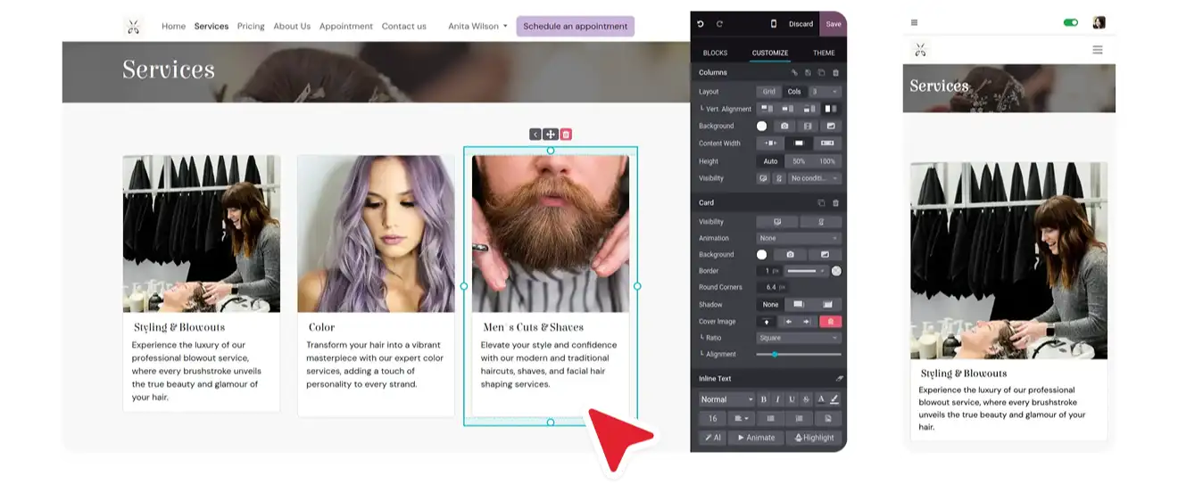The height and width of the screenshot is (484, 1178).
Task: Open the Pricing page from navigation
Action: [251, 27]
